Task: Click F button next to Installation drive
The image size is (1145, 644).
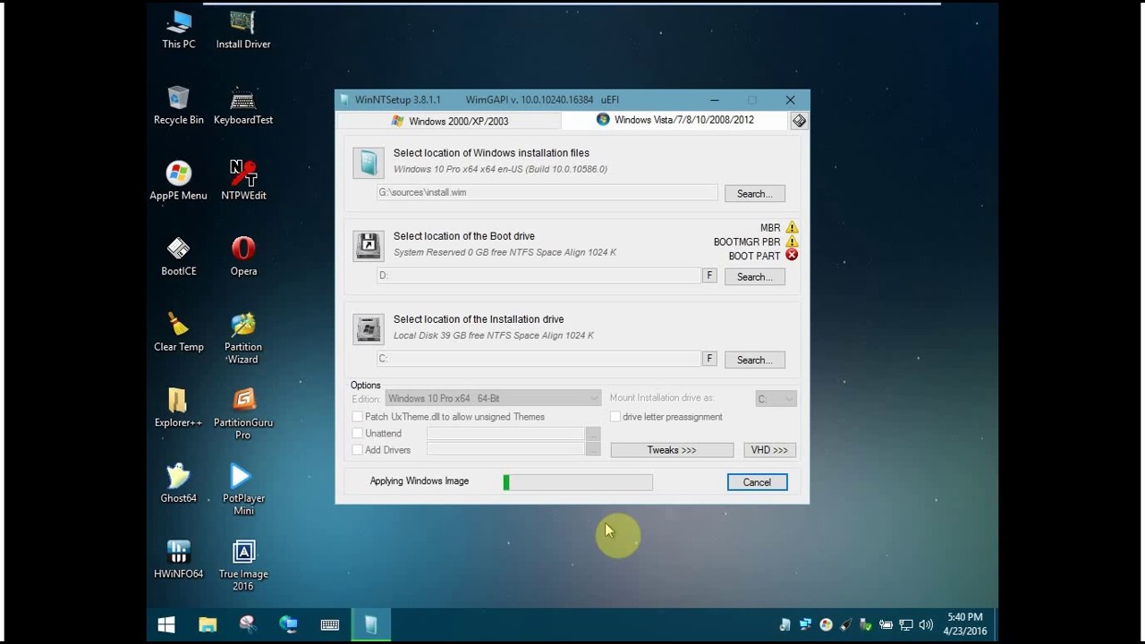Action: (709, 359)
